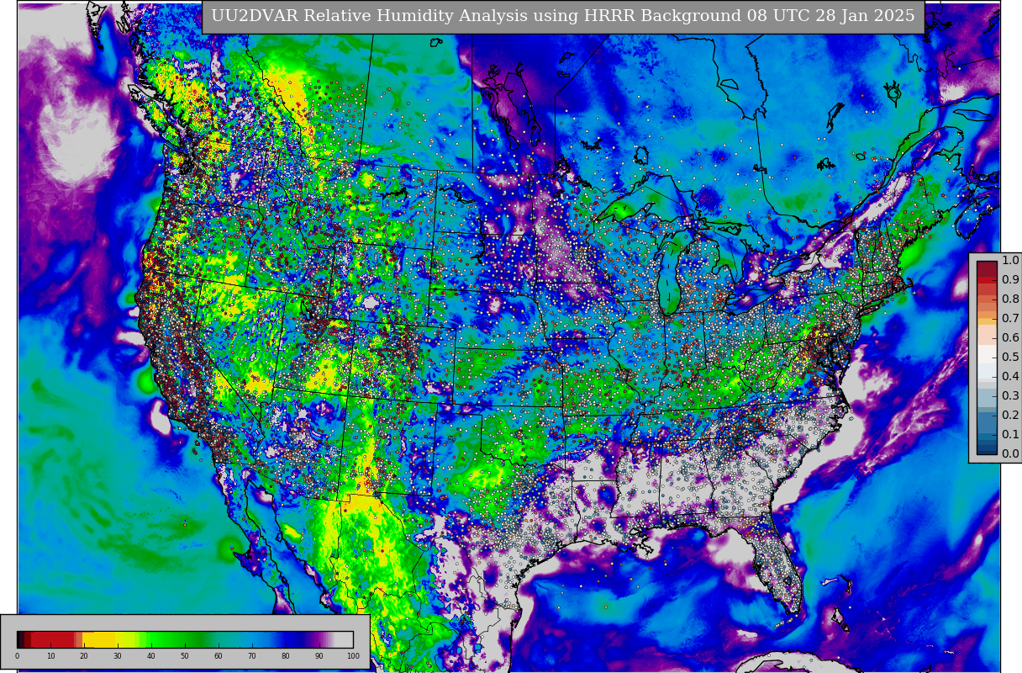Click the 0.7 label on right colorbar

(x=1009, y=319)
